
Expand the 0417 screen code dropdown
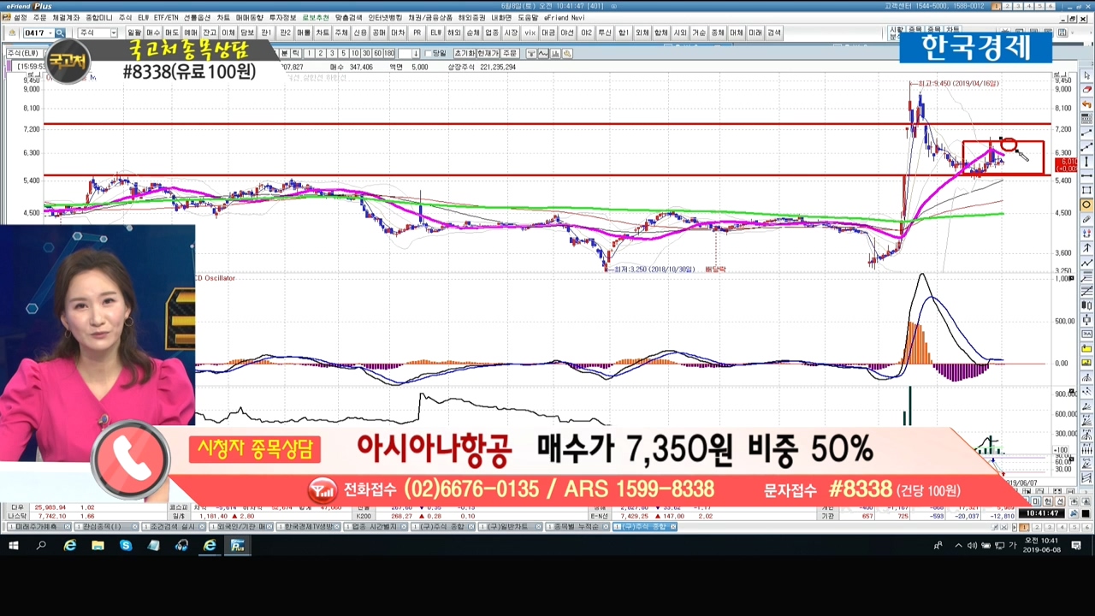pos(50,33)
